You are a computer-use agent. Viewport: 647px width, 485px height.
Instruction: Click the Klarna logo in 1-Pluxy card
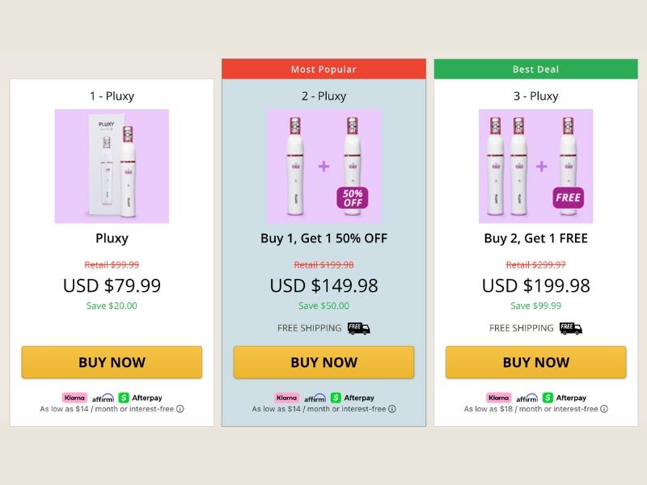point(74,398)
